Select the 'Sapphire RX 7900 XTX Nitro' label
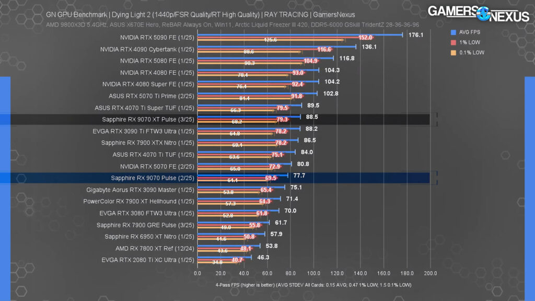 click(x=139, y=143)
